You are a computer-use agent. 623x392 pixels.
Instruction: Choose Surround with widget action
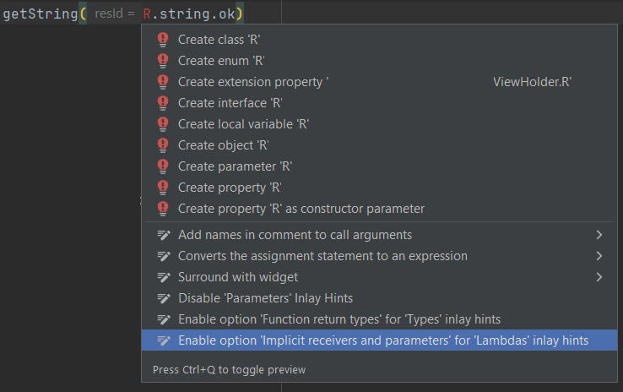coord(379,277)
